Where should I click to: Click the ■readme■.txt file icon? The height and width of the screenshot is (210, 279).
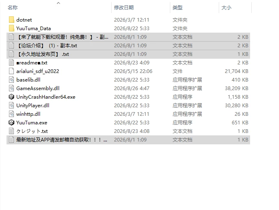pyautogui.click(x=11, y=62)
